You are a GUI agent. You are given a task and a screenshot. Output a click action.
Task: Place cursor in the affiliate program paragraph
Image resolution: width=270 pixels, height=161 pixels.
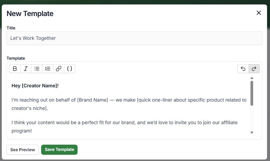pyautogui.click(x=125, y=127)
